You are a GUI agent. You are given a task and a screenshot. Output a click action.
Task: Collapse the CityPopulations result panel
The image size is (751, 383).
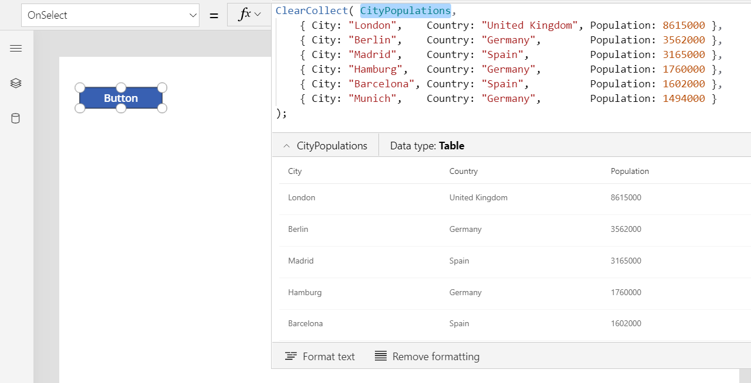(x=286, y=146)
